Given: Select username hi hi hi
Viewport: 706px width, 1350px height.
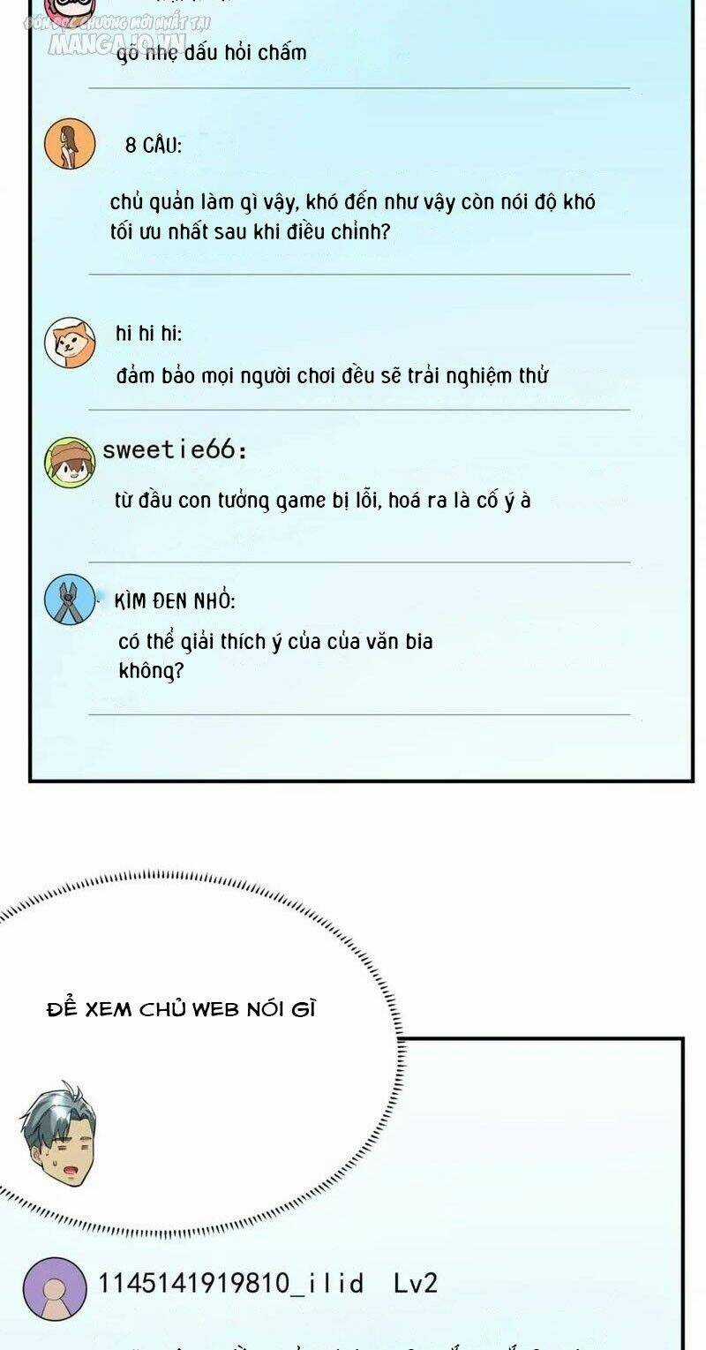Looking at the screenshot, I should tap(148, 333).
